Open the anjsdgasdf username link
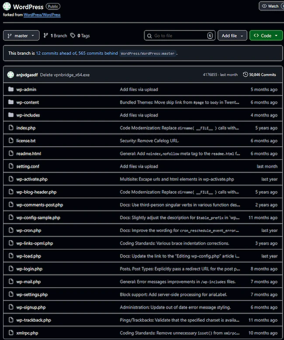The height and width of the screenshot is (340, 284). click(x=27, y=75)
